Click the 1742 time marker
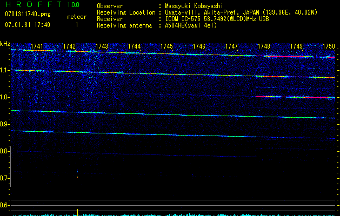Screen dimensions: 340x216 (69, 46)
